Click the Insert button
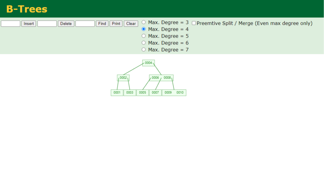324x170 pixels. tap(29, 23)
